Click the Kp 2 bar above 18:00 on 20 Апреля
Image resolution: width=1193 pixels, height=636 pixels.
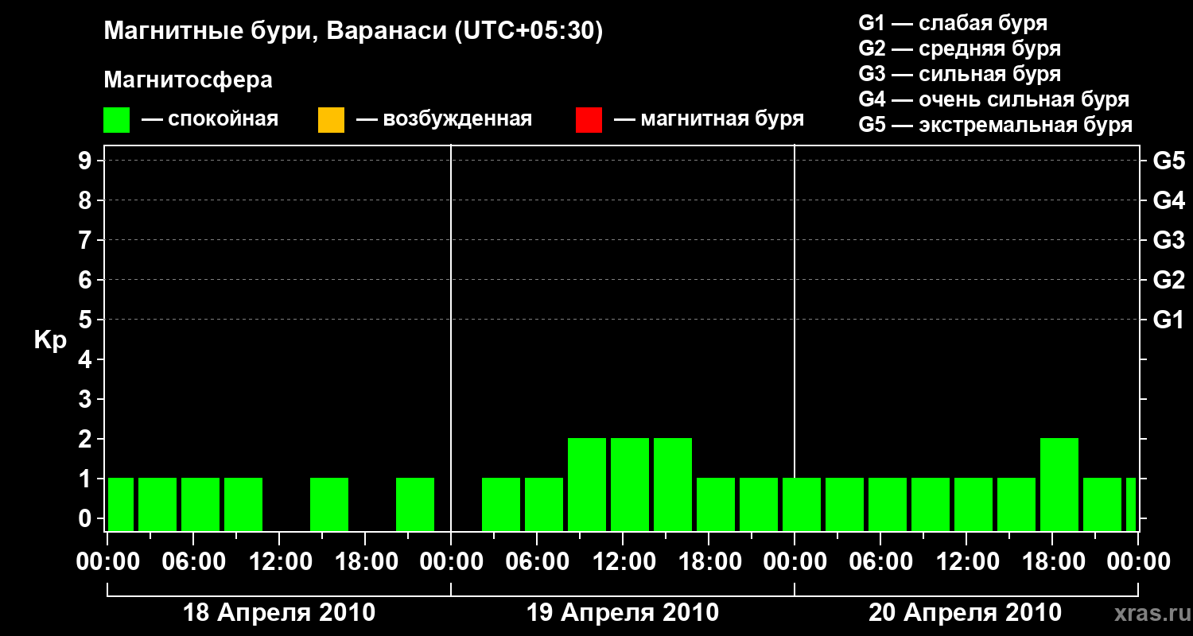coord(1059,484)
